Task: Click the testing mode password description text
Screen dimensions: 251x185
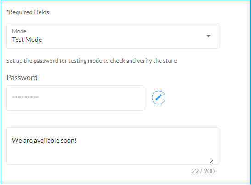Action: pyautogui.click(x=91, y=61)
